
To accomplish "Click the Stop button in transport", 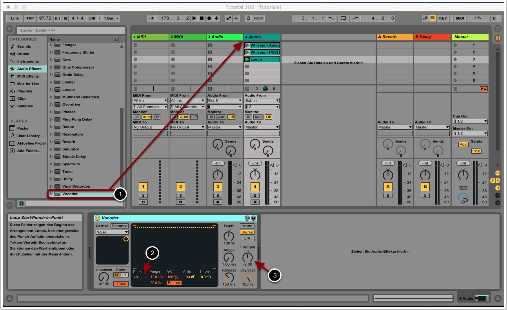I will click(202, 18).
